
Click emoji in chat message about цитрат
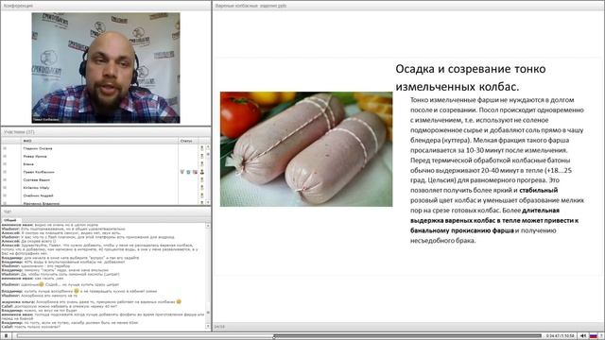[x=42, y=284]
